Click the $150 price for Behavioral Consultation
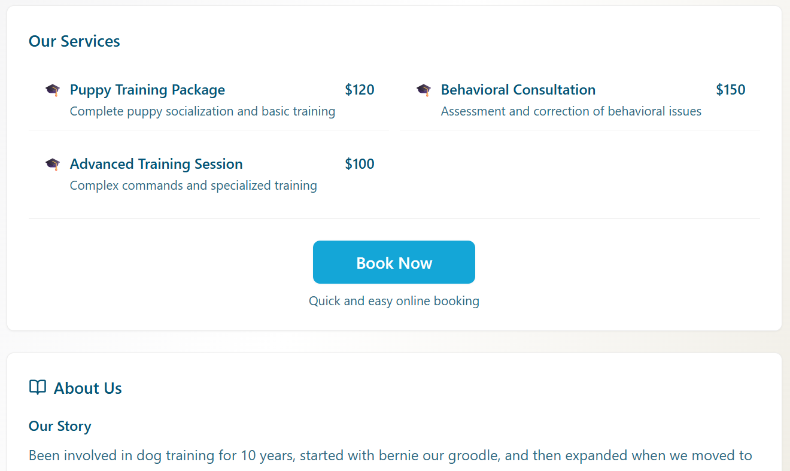Viewport: 790px width, 471px height. coord(730,90)
